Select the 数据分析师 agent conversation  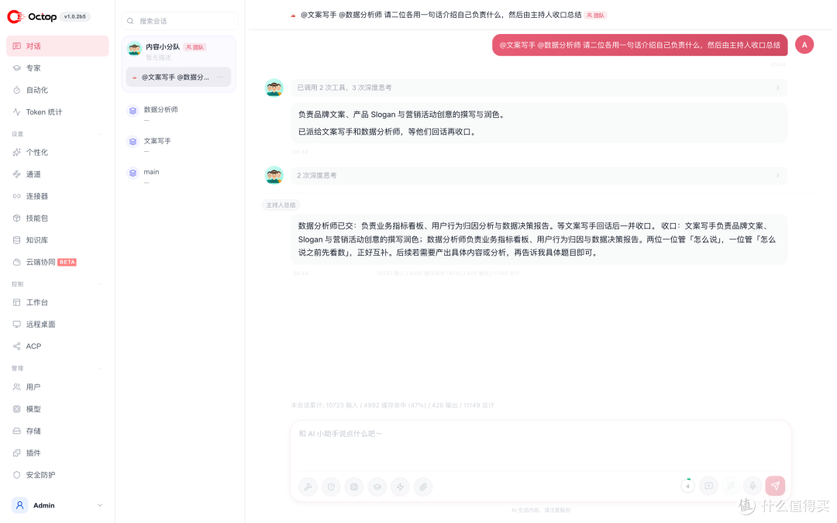(x=179, y=112)
